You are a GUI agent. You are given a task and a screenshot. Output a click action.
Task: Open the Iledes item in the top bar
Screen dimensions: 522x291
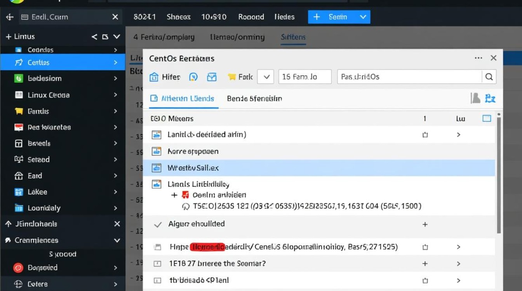[x=284, y=17]
